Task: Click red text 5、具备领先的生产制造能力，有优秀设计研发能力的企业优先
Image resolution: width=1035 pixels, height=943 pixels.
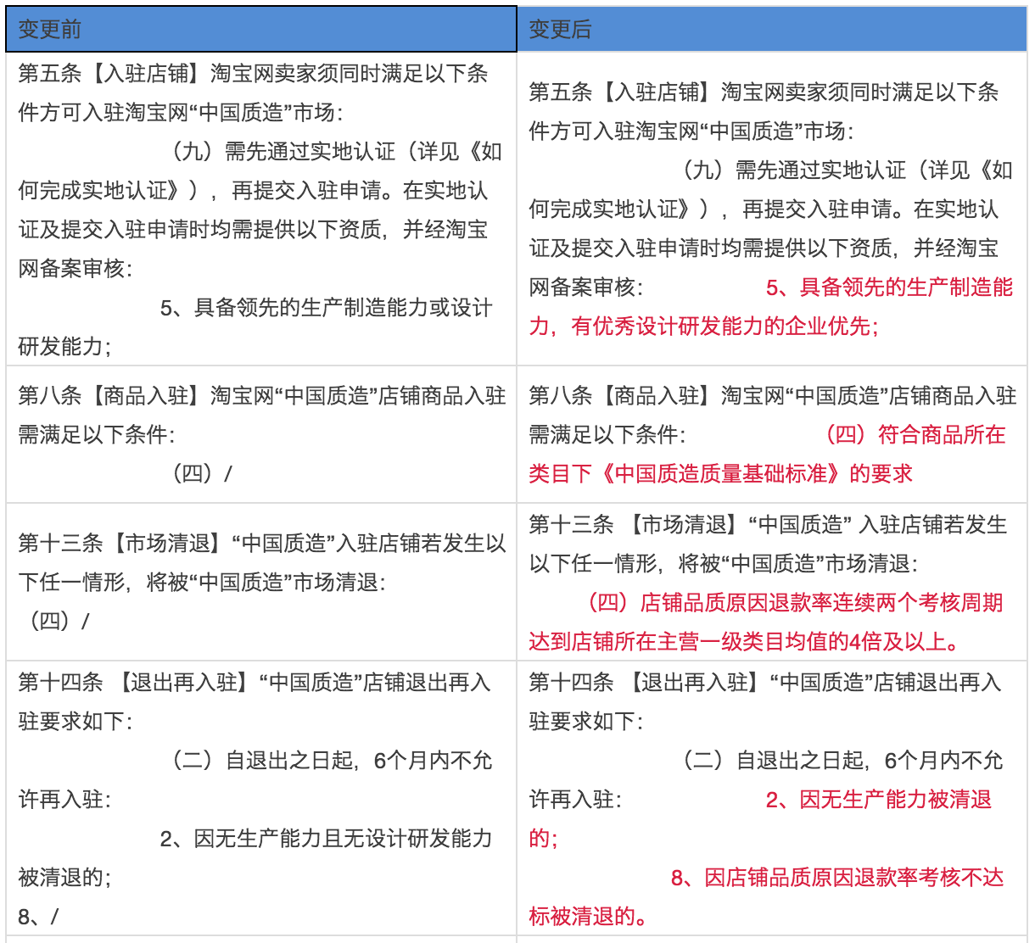Action: 771,307
